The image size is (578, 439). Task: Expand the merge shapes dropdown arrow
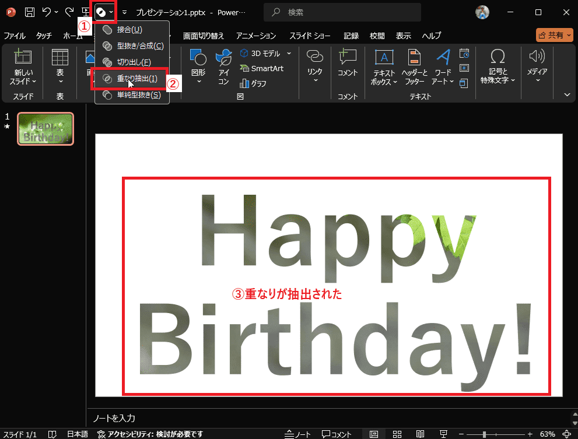tap(111, 12)
